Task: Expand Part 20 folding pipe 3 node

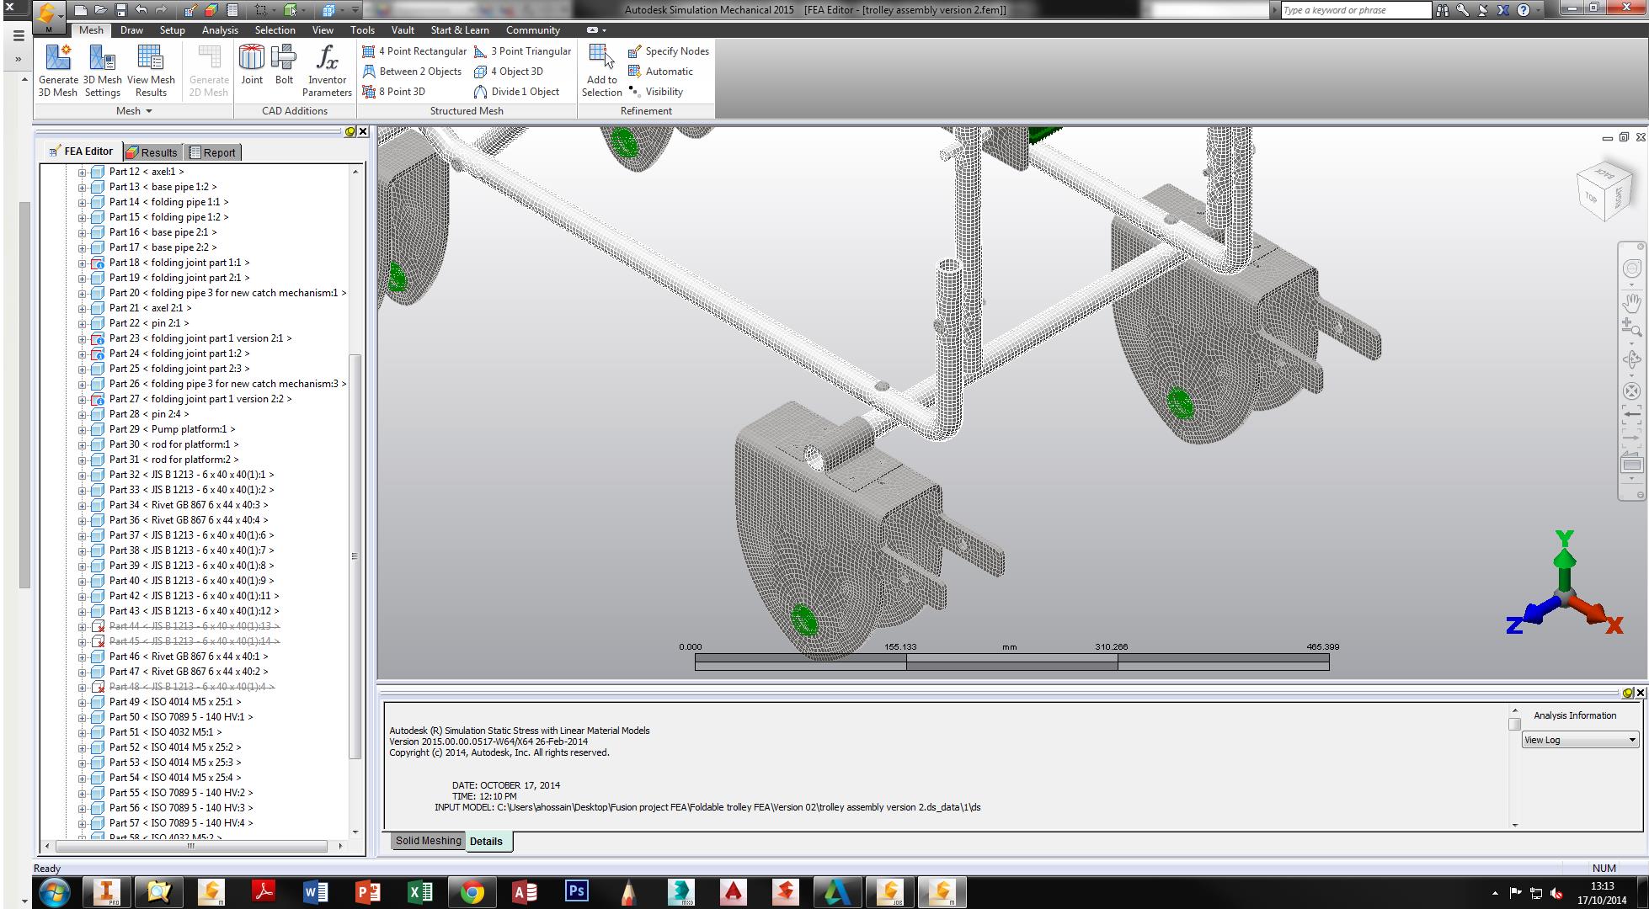Action: [82, 293]
